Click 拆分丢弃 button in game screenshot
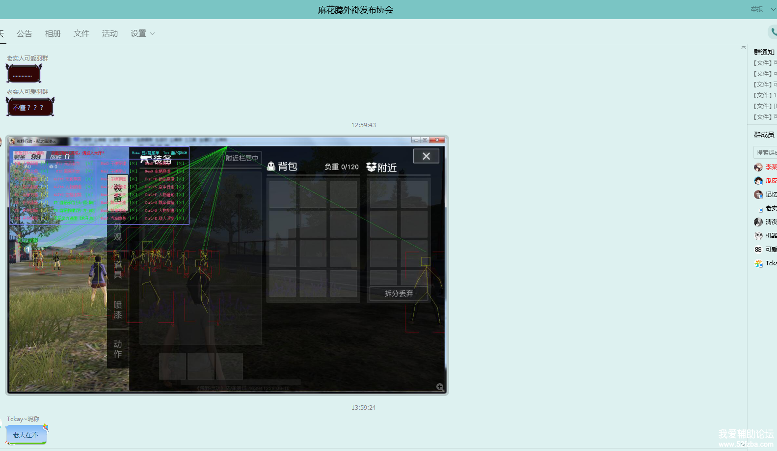777x451 pixels. [399, 293]
